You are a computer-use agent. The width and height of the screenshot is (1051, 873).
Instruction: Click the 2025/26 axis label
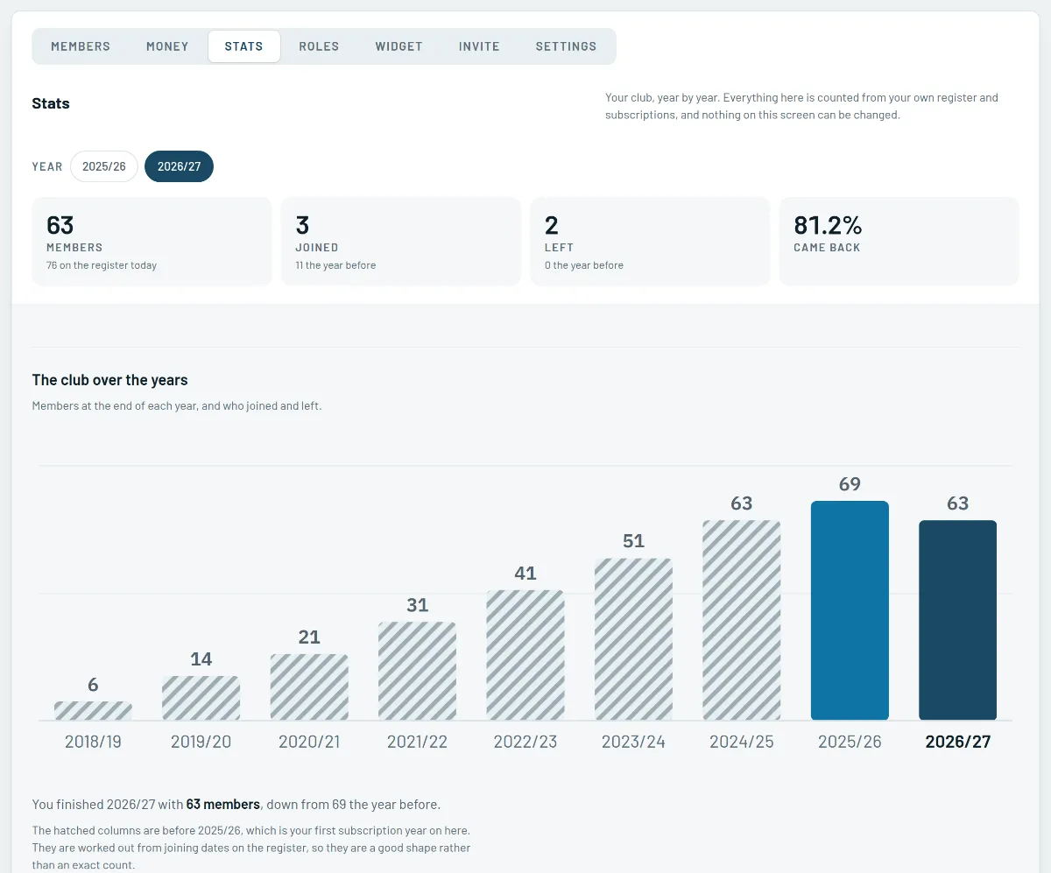(850, 742)
